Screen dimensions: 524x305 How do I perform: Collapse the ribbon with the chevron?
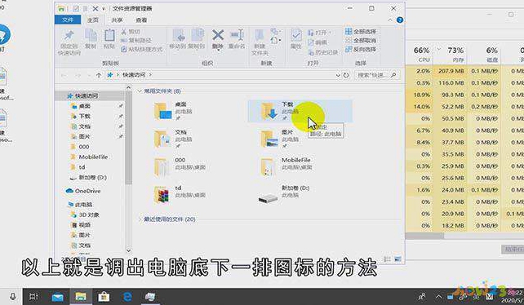coord(390,20)
